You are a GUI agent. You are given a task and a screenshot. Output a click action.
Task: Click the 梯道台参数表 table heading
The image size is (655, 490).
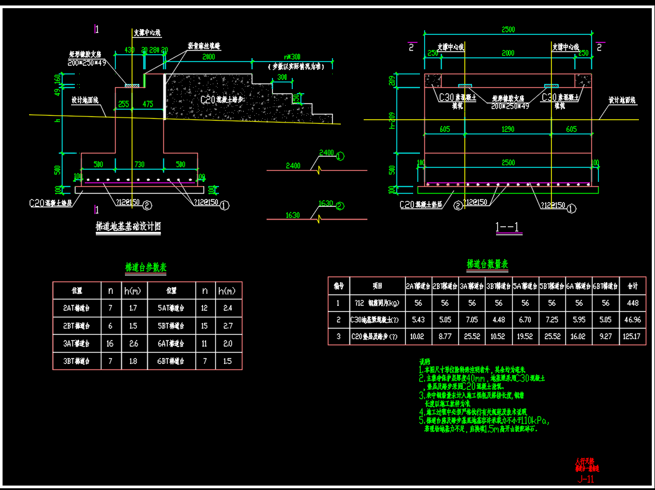(146, 268)
